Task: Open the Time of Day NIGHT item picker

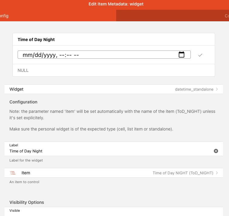Action: [183, 173]
